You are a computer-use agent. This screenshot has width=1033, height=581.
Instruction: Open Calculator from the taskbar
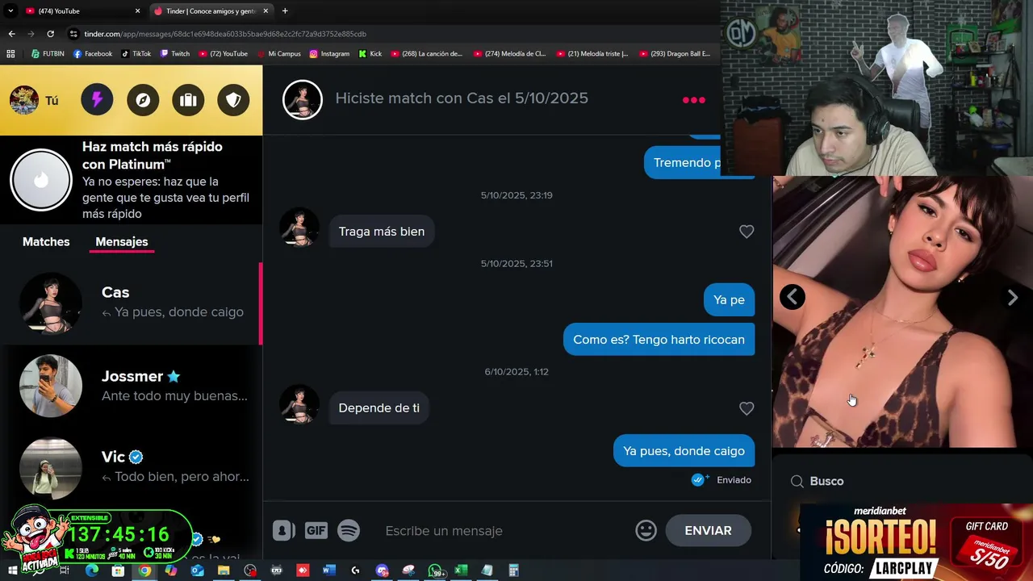(x=513, y=571)
